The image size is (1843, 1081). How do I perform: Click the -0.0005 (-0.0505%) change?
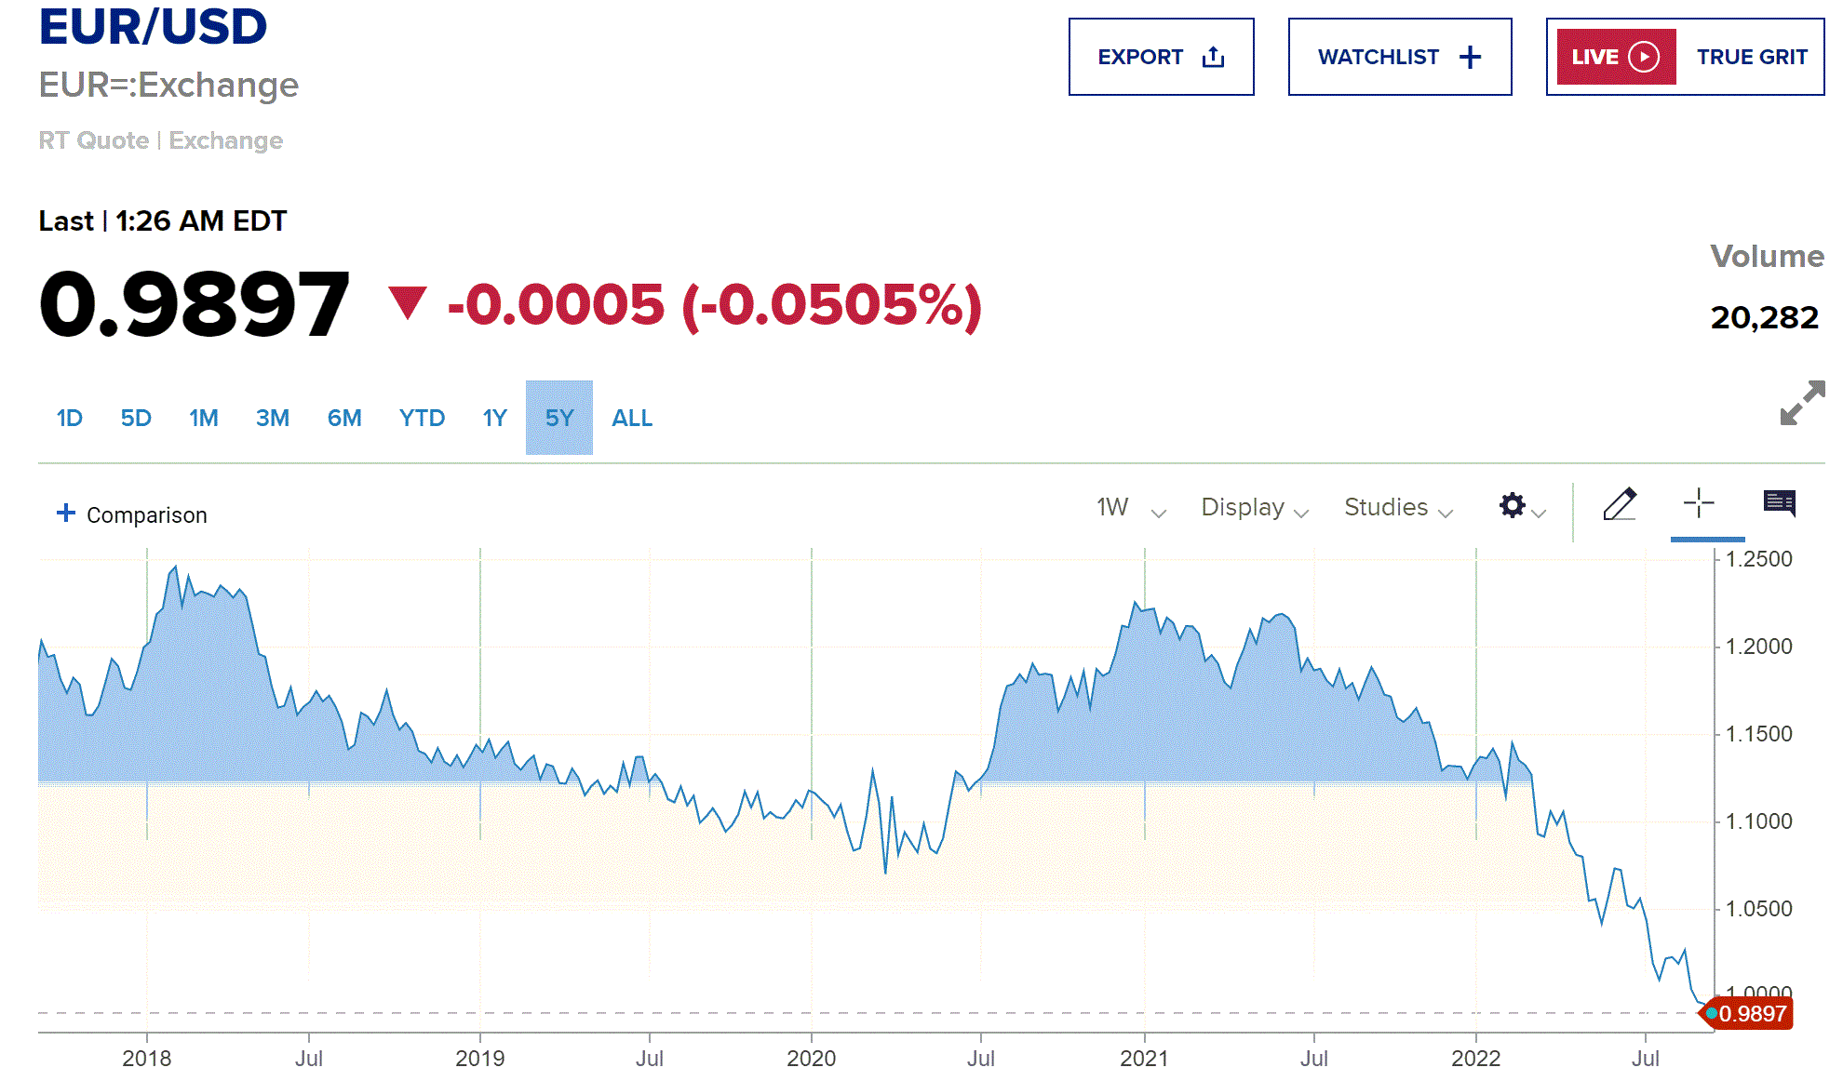(715, 305)
